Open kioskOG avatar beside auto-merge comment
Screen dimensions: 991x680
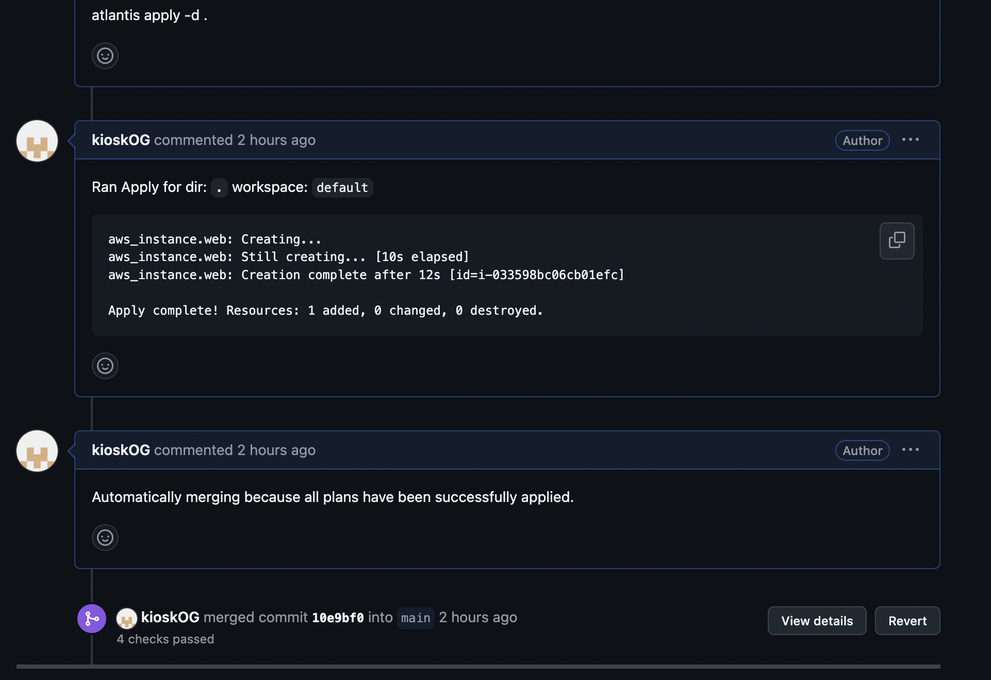(x=37, y=451)
